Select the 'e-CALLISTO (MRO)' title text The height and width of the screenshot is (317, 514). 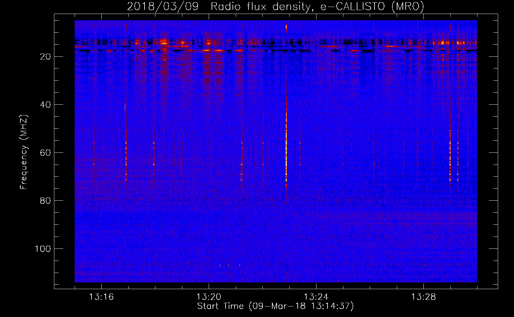click(372, 6)
